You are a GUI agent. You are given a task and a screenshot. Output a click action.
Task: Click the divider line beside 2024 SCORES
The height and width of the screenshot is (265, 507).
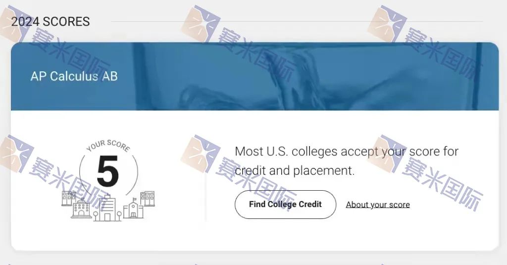click(297, 22)
